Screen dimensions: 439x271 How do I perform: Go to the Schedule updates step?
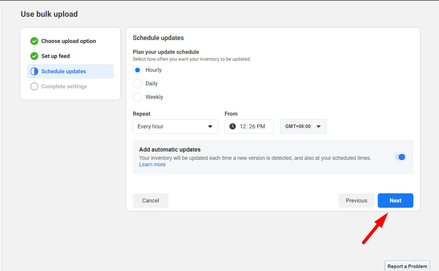(64, 71)
